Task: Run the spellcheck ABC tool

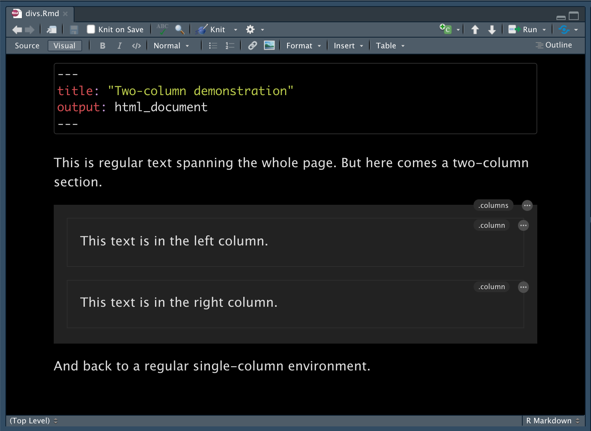Action: tap(162, 29)
